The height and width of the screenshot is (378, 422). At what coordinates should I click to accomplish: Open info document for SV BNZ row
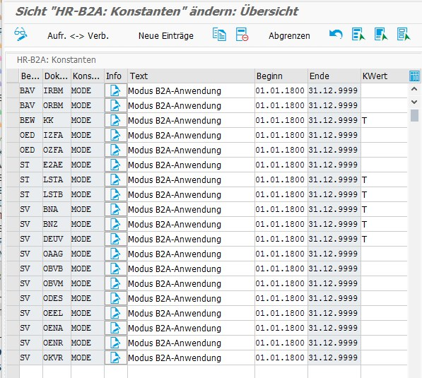[x=116, y=224]
